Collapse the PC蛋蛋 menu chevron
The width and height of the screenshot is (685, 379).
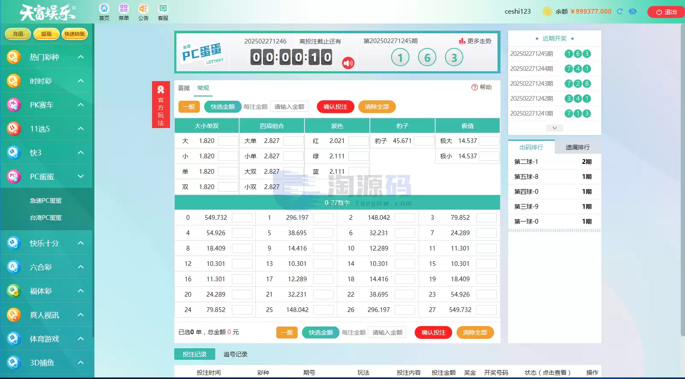81,176
